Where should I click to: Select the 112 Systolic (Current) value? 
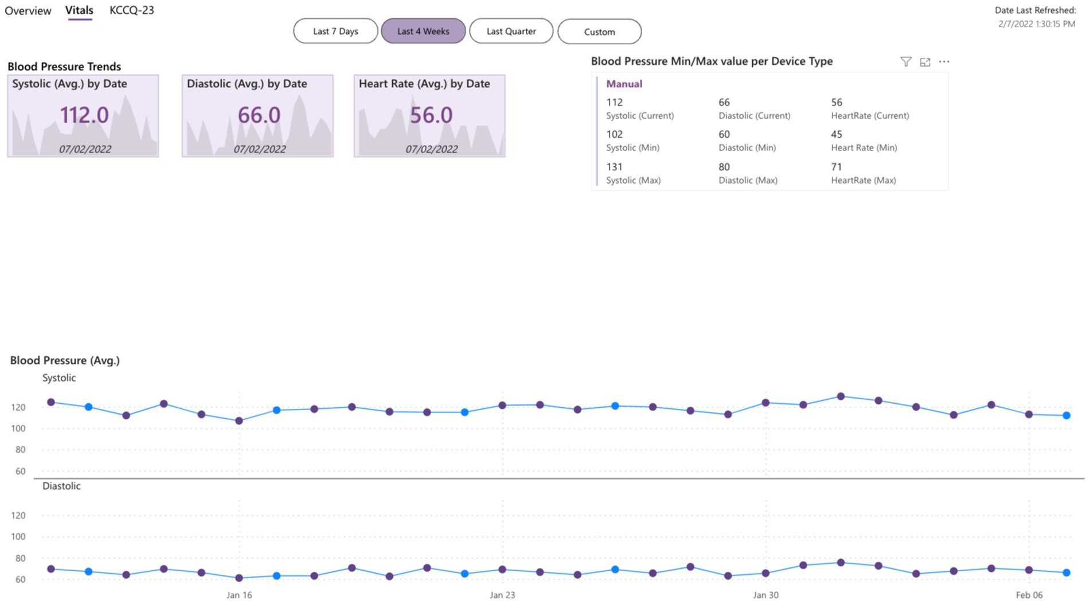tap(614, 102)
